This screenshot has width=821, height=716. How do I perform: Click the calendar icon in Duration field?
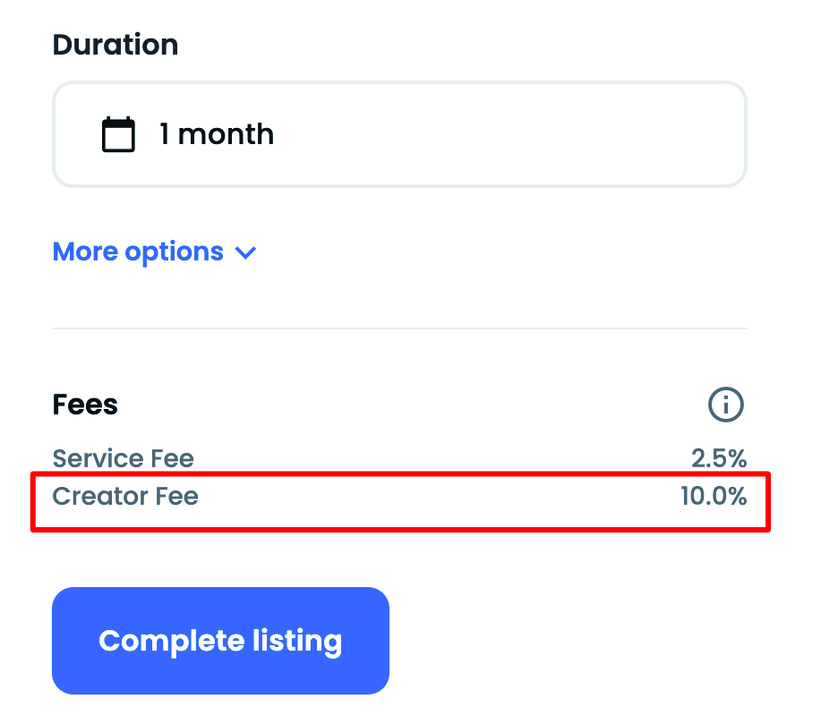pyautogui.click(x=118, y=134)
